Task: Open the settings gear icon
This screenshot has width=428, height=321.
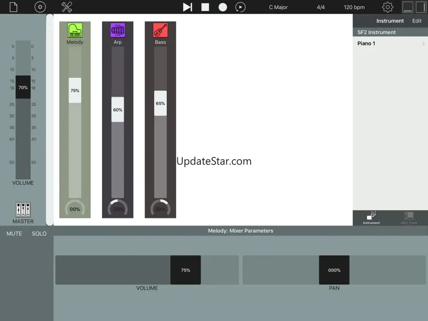Action: coord(387,7)
